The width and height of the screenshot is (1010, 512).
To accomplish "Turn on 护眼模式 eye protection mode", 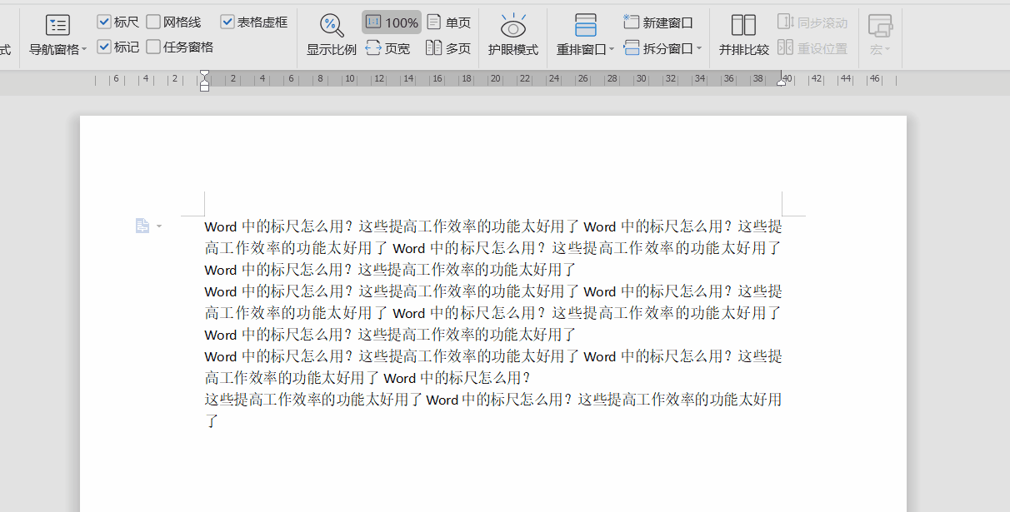I will tap(513, 35).
